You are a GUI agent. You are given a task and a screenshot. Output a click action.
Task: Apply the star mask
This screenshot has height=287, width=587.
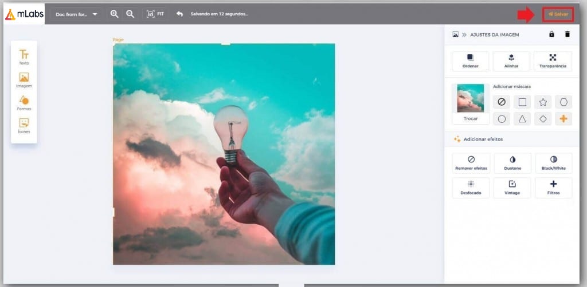[x=543, y=102]
